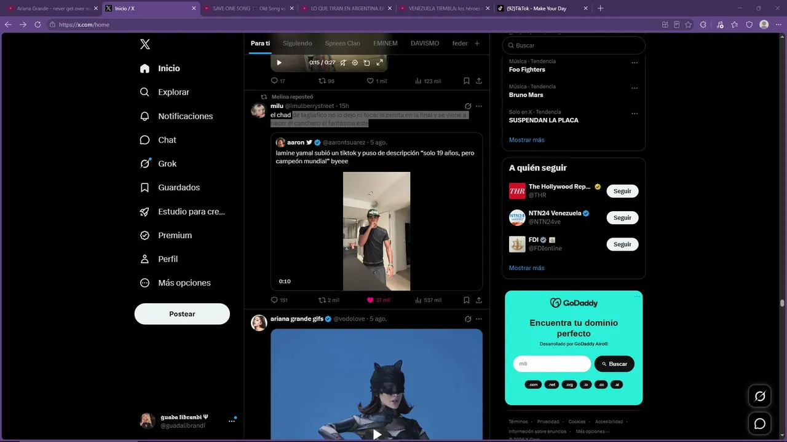The image size is (787, 442).
Task: Click Mostrar más under trends
Action: pos(526,140)
